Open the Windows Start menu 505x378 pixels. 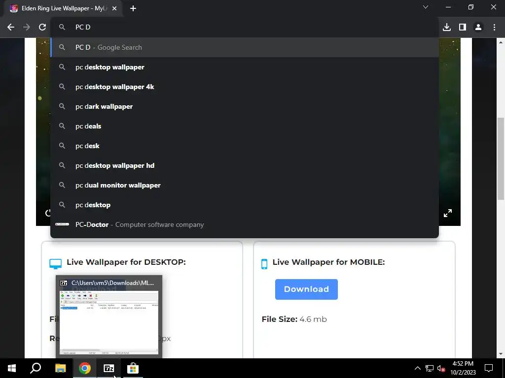point(12,368)
